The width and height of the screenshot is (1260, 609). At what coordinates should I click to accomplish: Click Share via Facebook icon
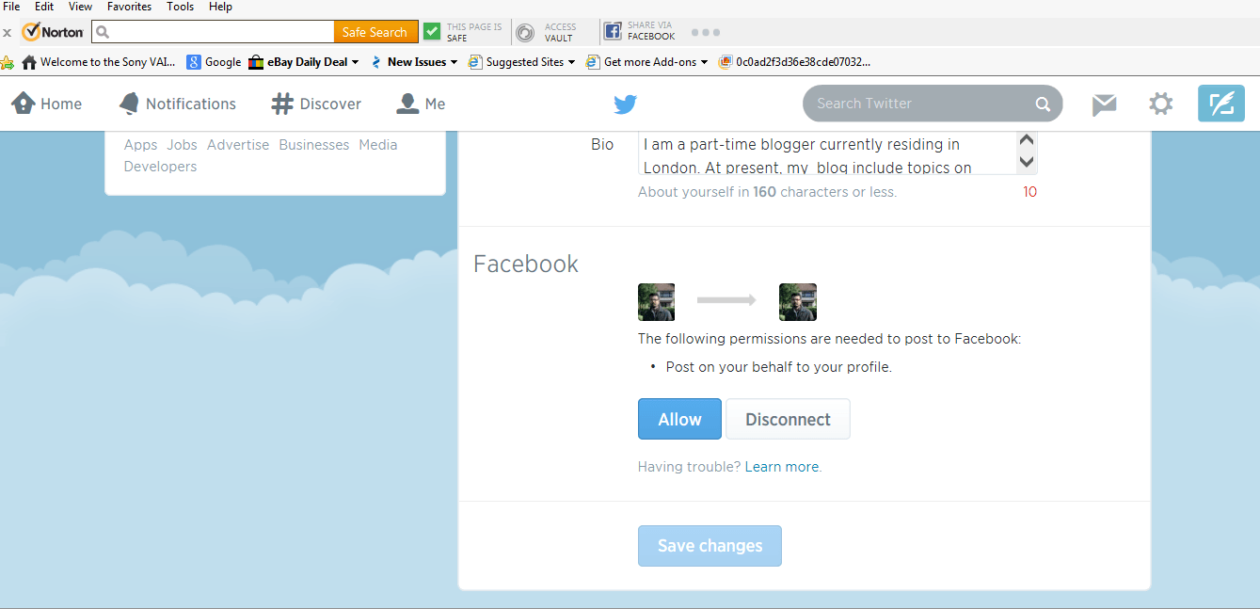(613, 32)
